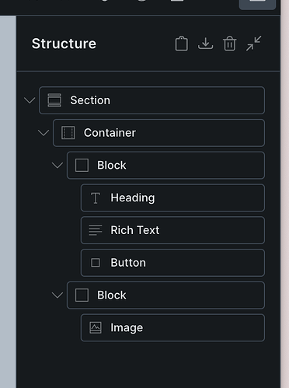
Task: Collapse the Container chevron
Action: 44,133
